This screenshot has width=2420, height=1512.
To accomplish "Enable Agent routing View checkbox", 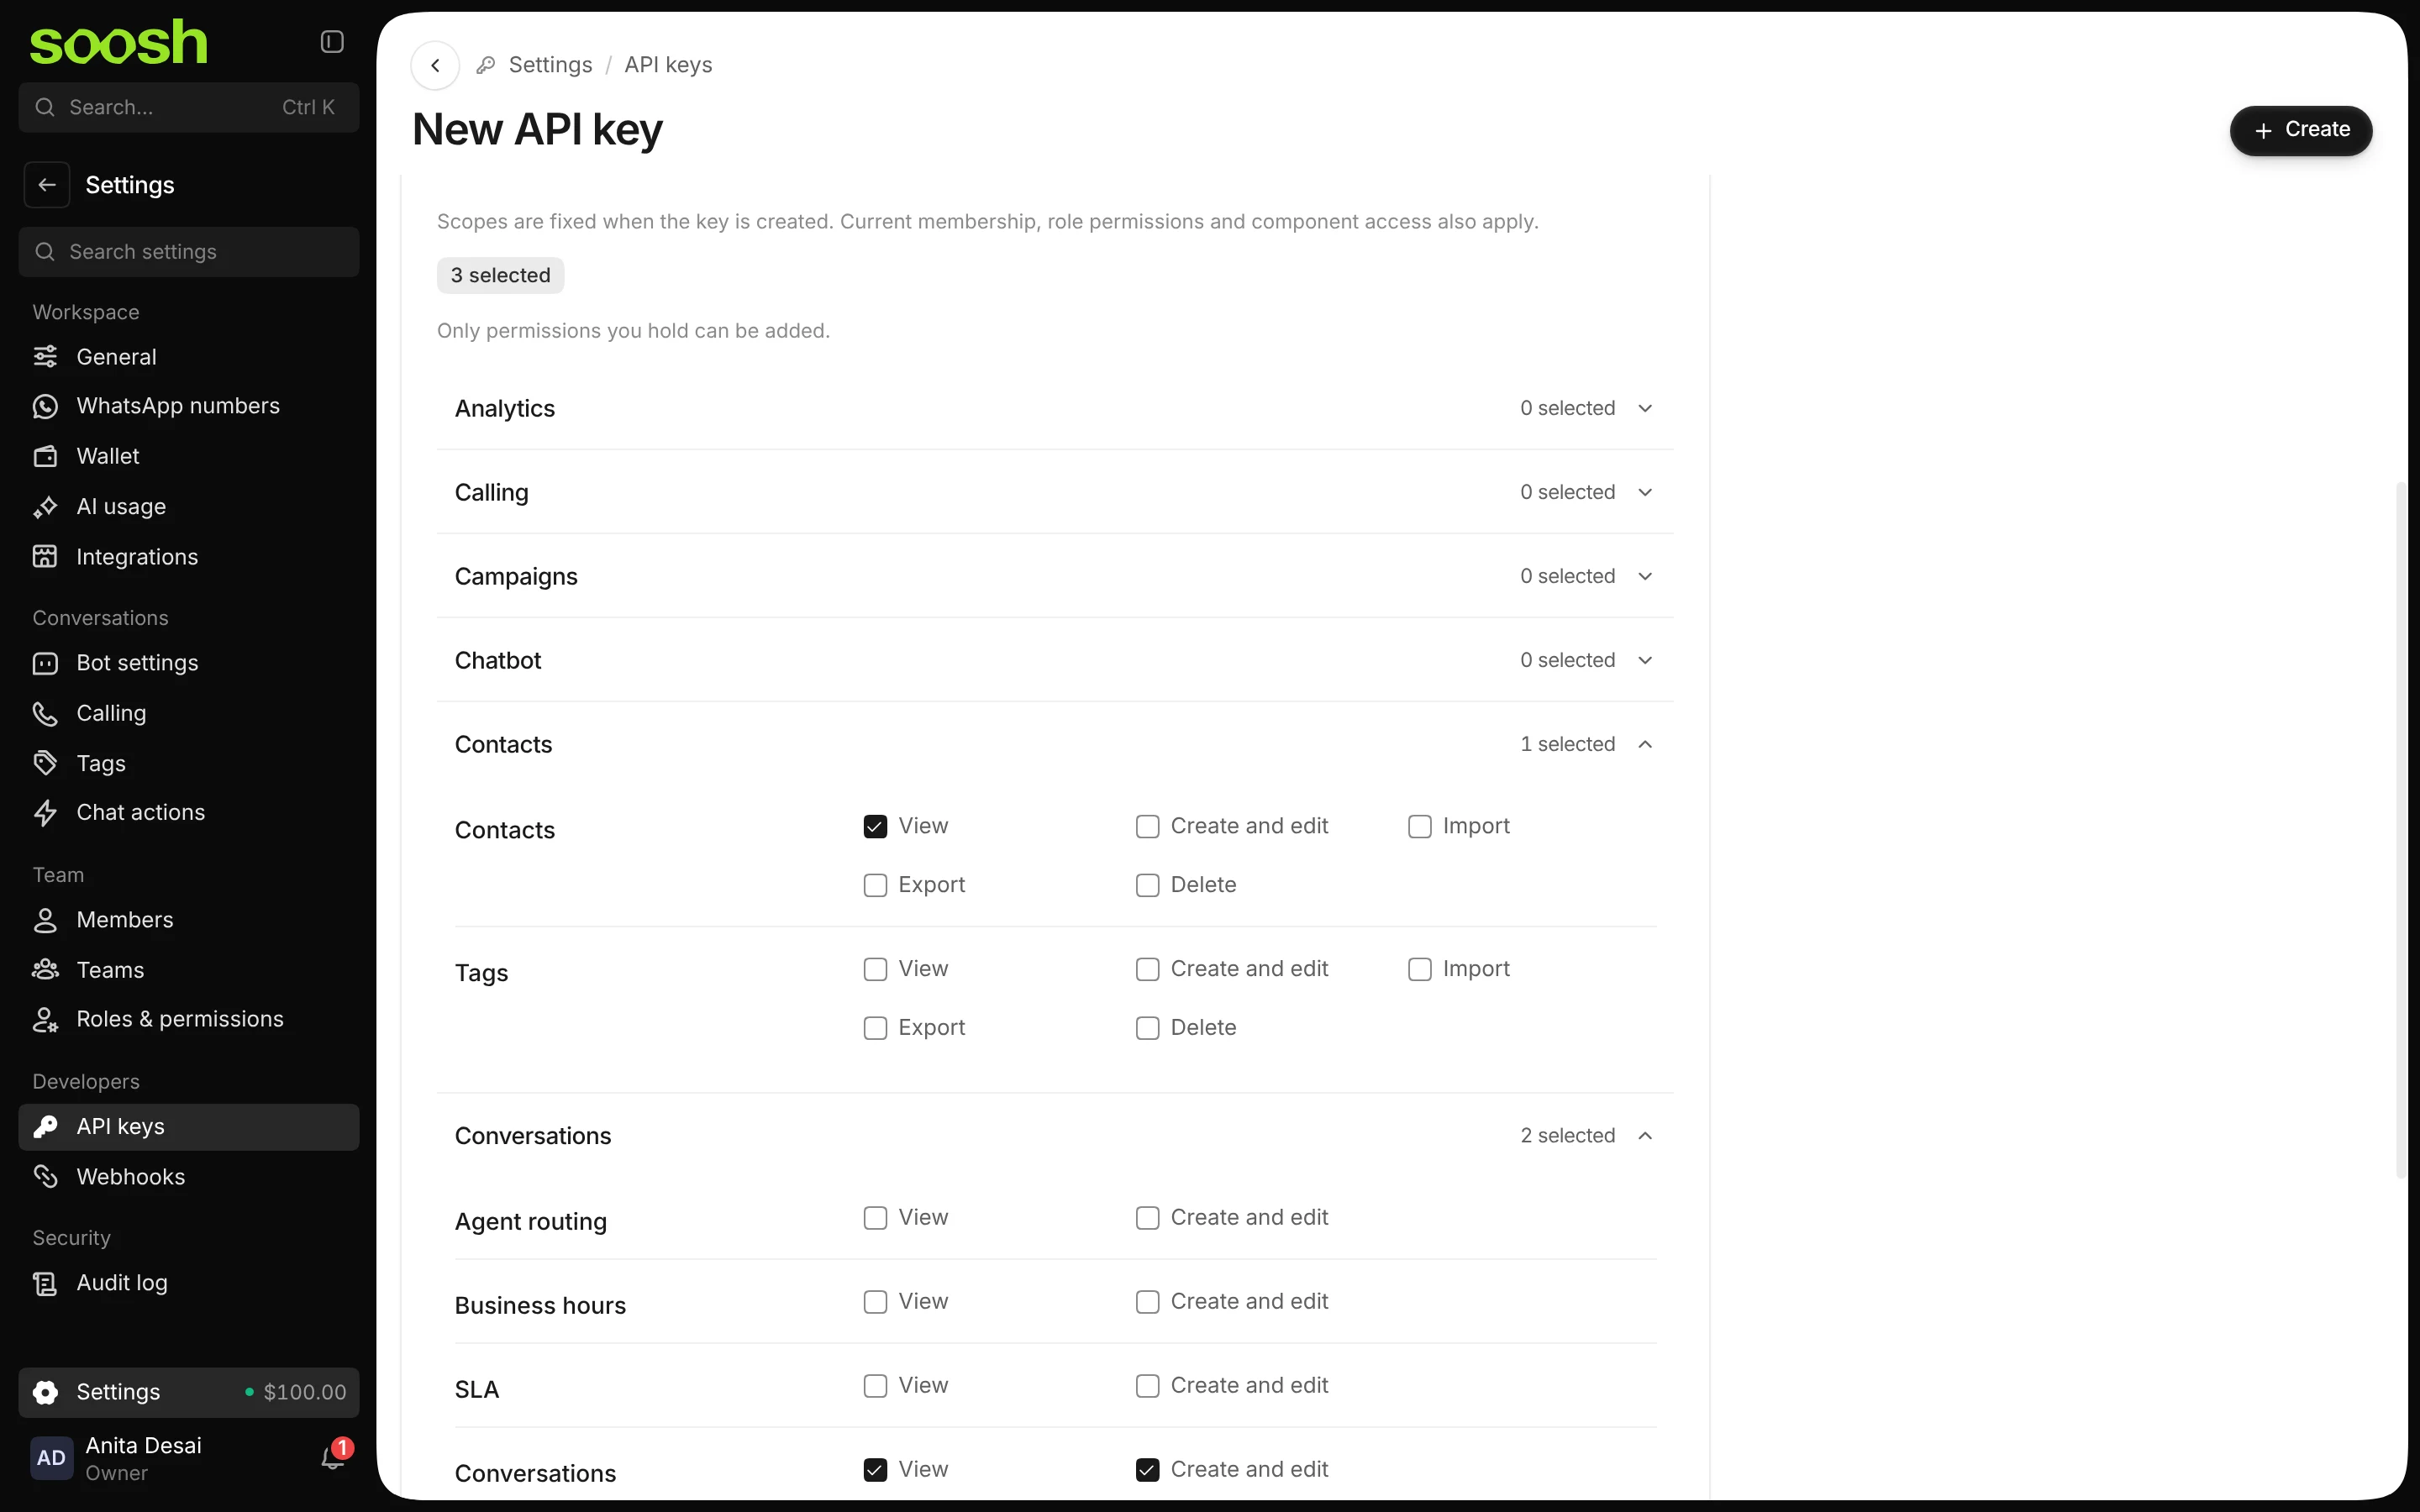I will click(875, 1218).
